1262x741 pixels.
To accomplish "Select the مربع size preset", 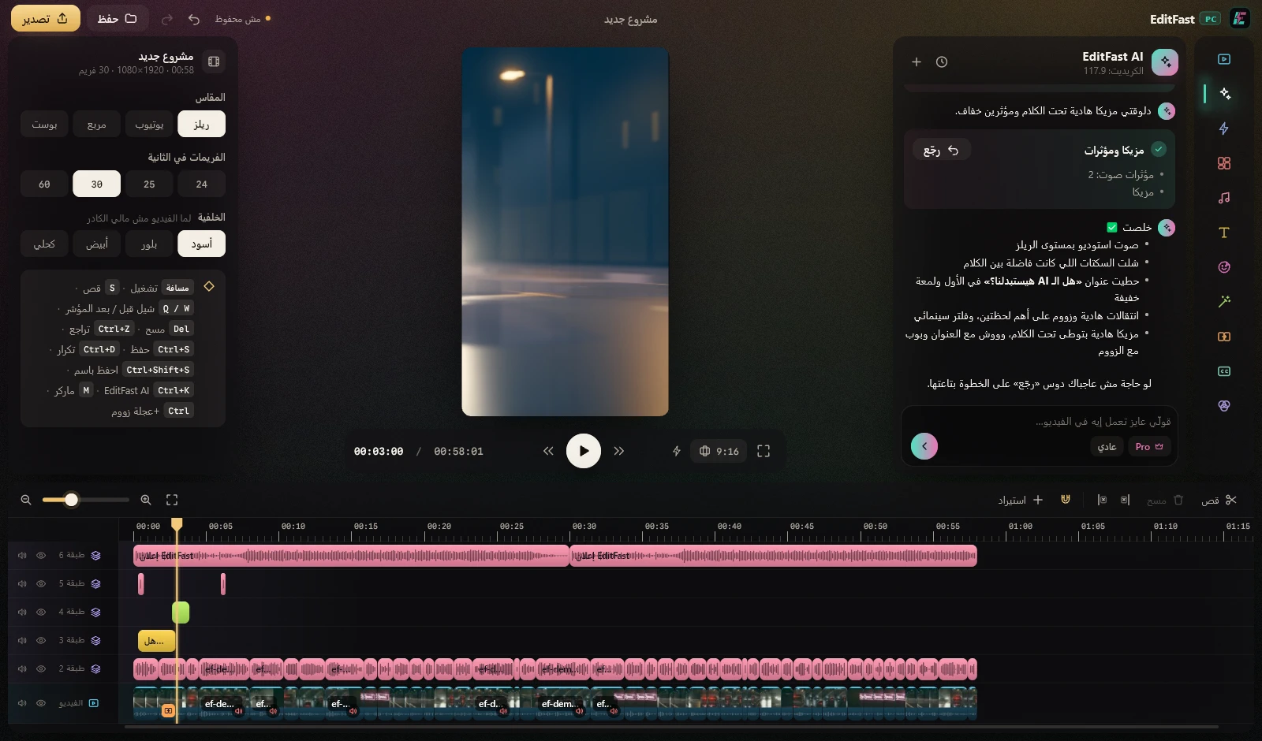I will coord(97,124).
